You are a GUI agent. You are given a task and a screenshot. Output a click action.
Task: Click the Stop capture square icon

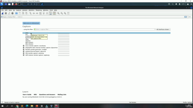click(x=6, y=13)
